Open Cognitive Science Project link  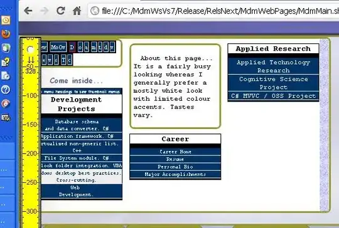[273, 83]
